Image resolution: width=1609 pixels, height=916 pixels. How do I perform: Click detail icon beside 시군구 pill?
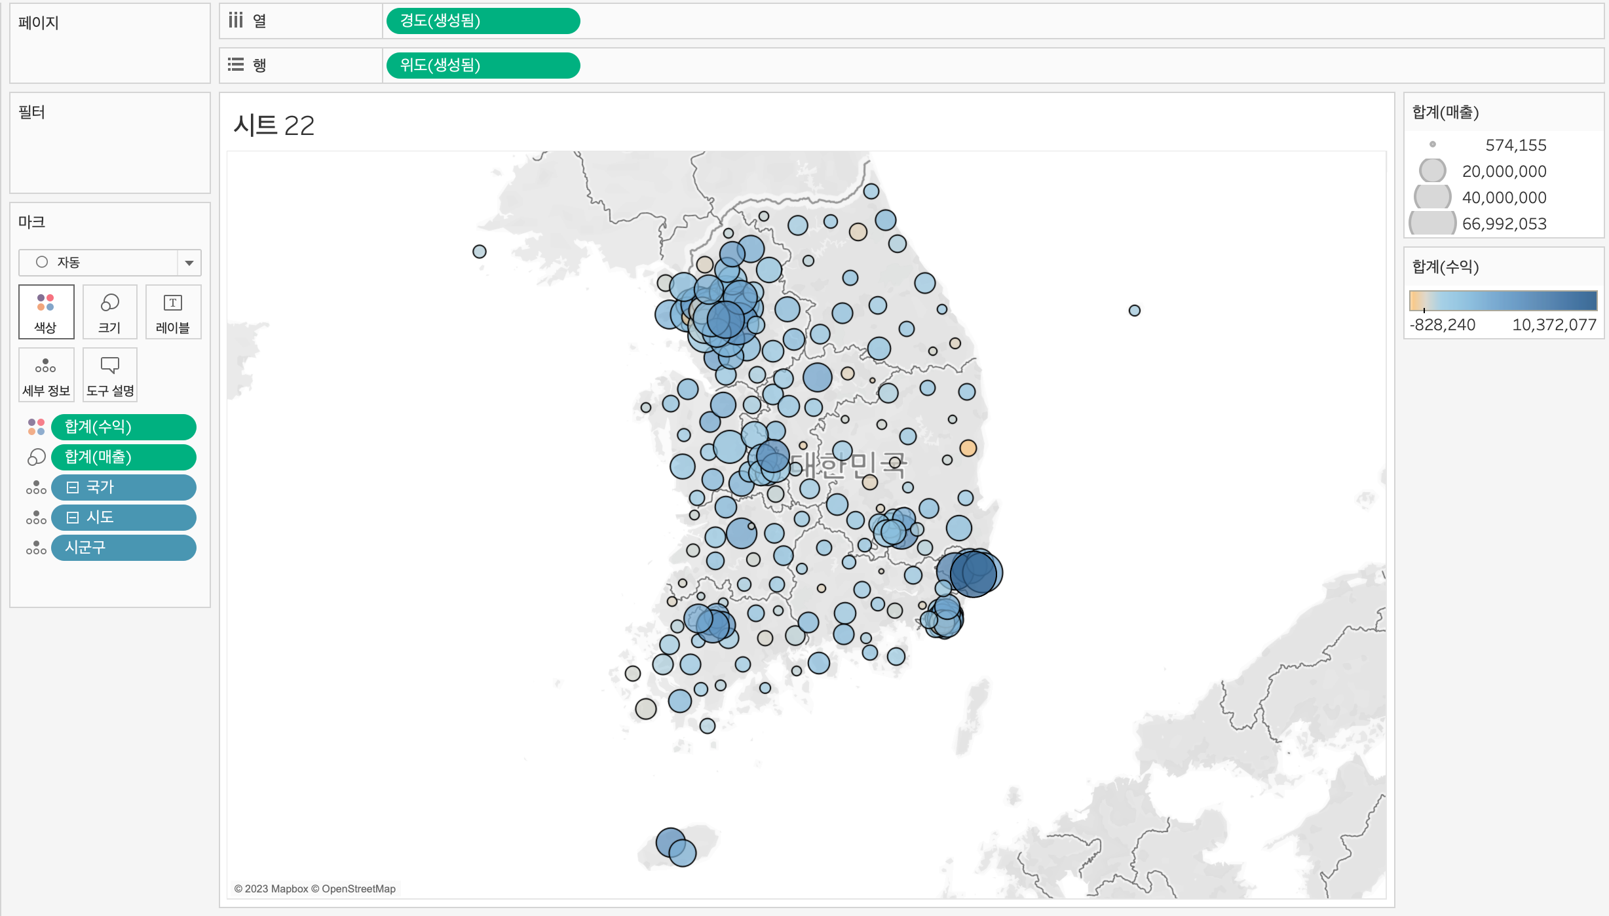(36, 548)
